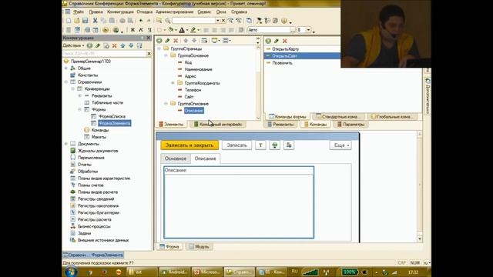493x277 pixels.
Task: Move form element up with arrow icon
Action: [x=186, y=41]
